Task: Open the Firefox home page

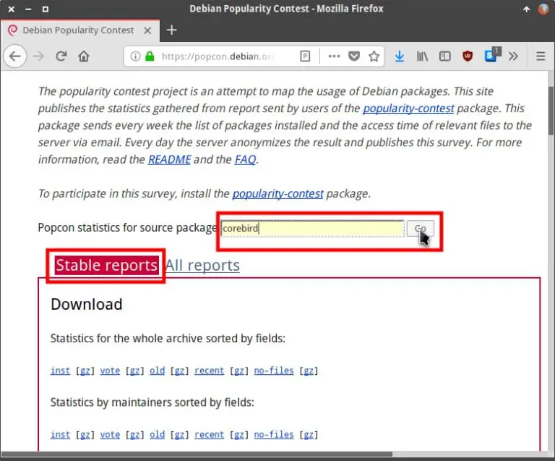Action: click(x=84, y=56)
